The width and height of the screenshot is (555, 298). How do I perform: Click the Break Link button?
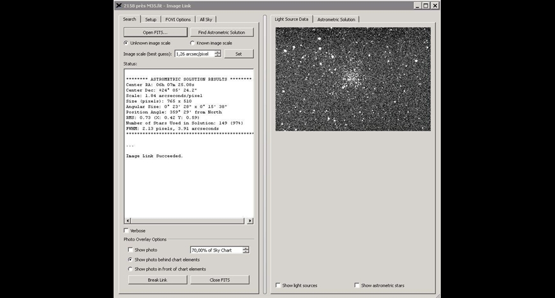(158, 279)
